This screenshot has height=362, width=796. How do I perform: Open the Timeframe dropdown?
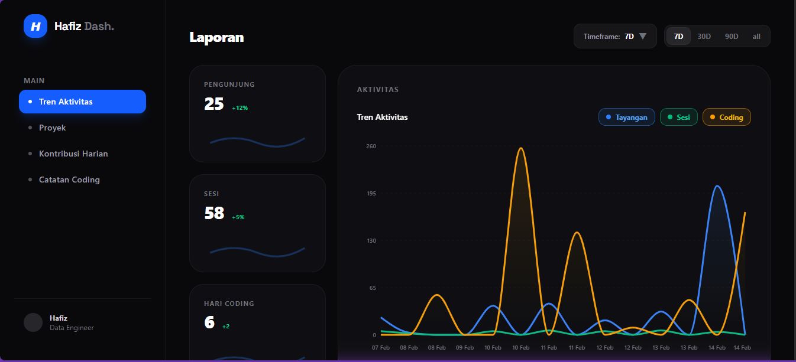[x=615, y=36]
